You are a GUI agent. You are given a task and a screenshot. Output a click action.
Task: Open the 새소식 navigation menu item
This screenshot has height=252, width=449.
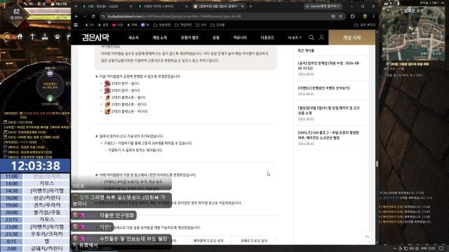coord(133,38)
